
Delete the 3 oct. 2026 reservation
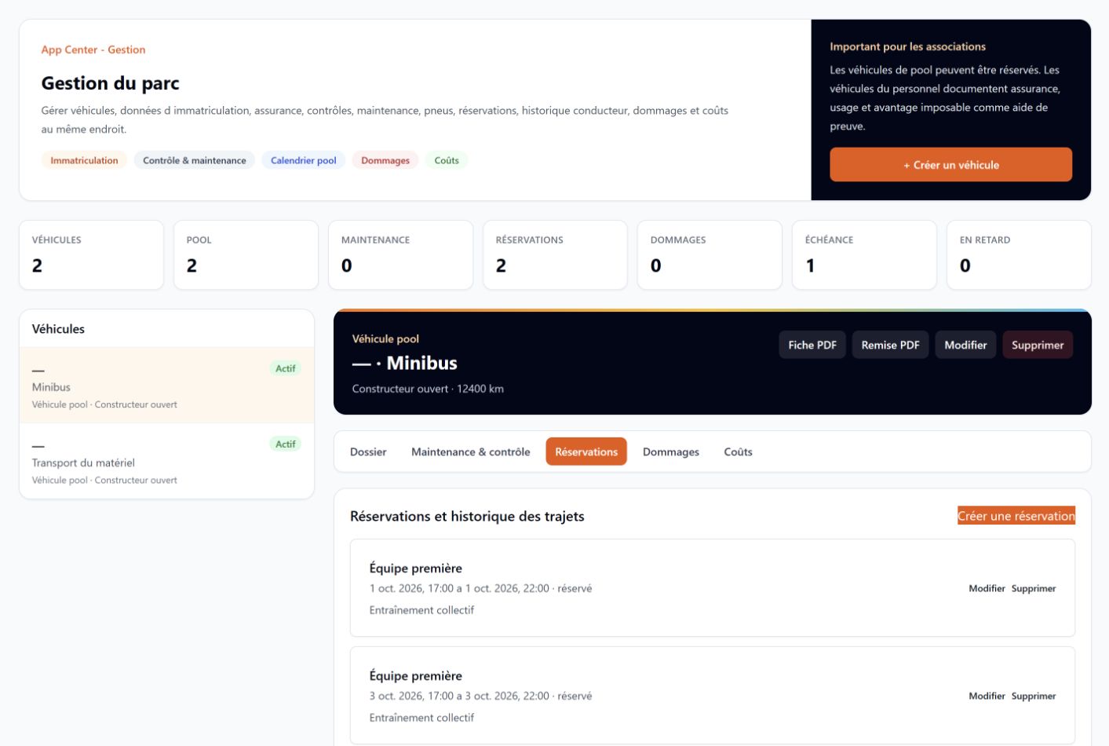point(1034,696)
